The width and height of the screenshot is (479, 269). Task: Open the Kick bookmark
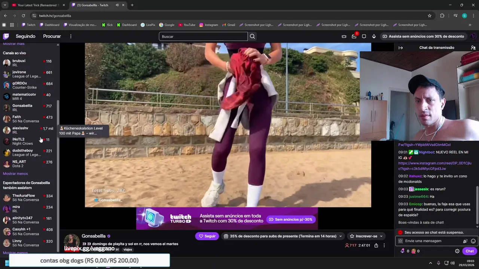[107, 25]
